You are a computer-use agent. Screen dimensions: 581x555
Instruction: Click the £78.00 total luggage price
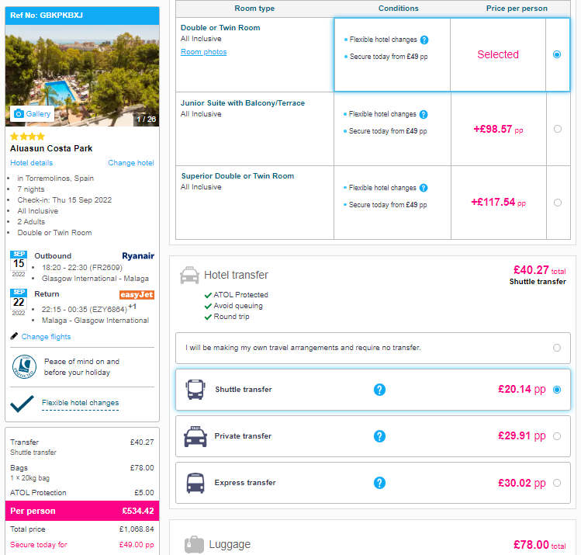540,545
